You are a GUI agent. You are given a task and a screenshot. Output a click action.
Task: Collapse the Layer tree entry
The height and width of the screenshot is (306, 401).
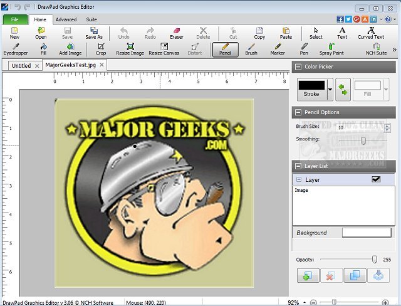[299, 179]
